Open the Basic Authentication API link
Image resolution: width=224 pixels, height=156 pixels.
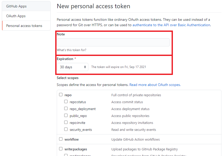(171, 25)
